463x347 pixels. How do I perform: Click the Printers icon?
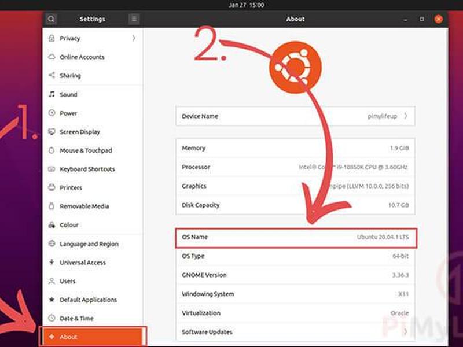click(52, 187)
